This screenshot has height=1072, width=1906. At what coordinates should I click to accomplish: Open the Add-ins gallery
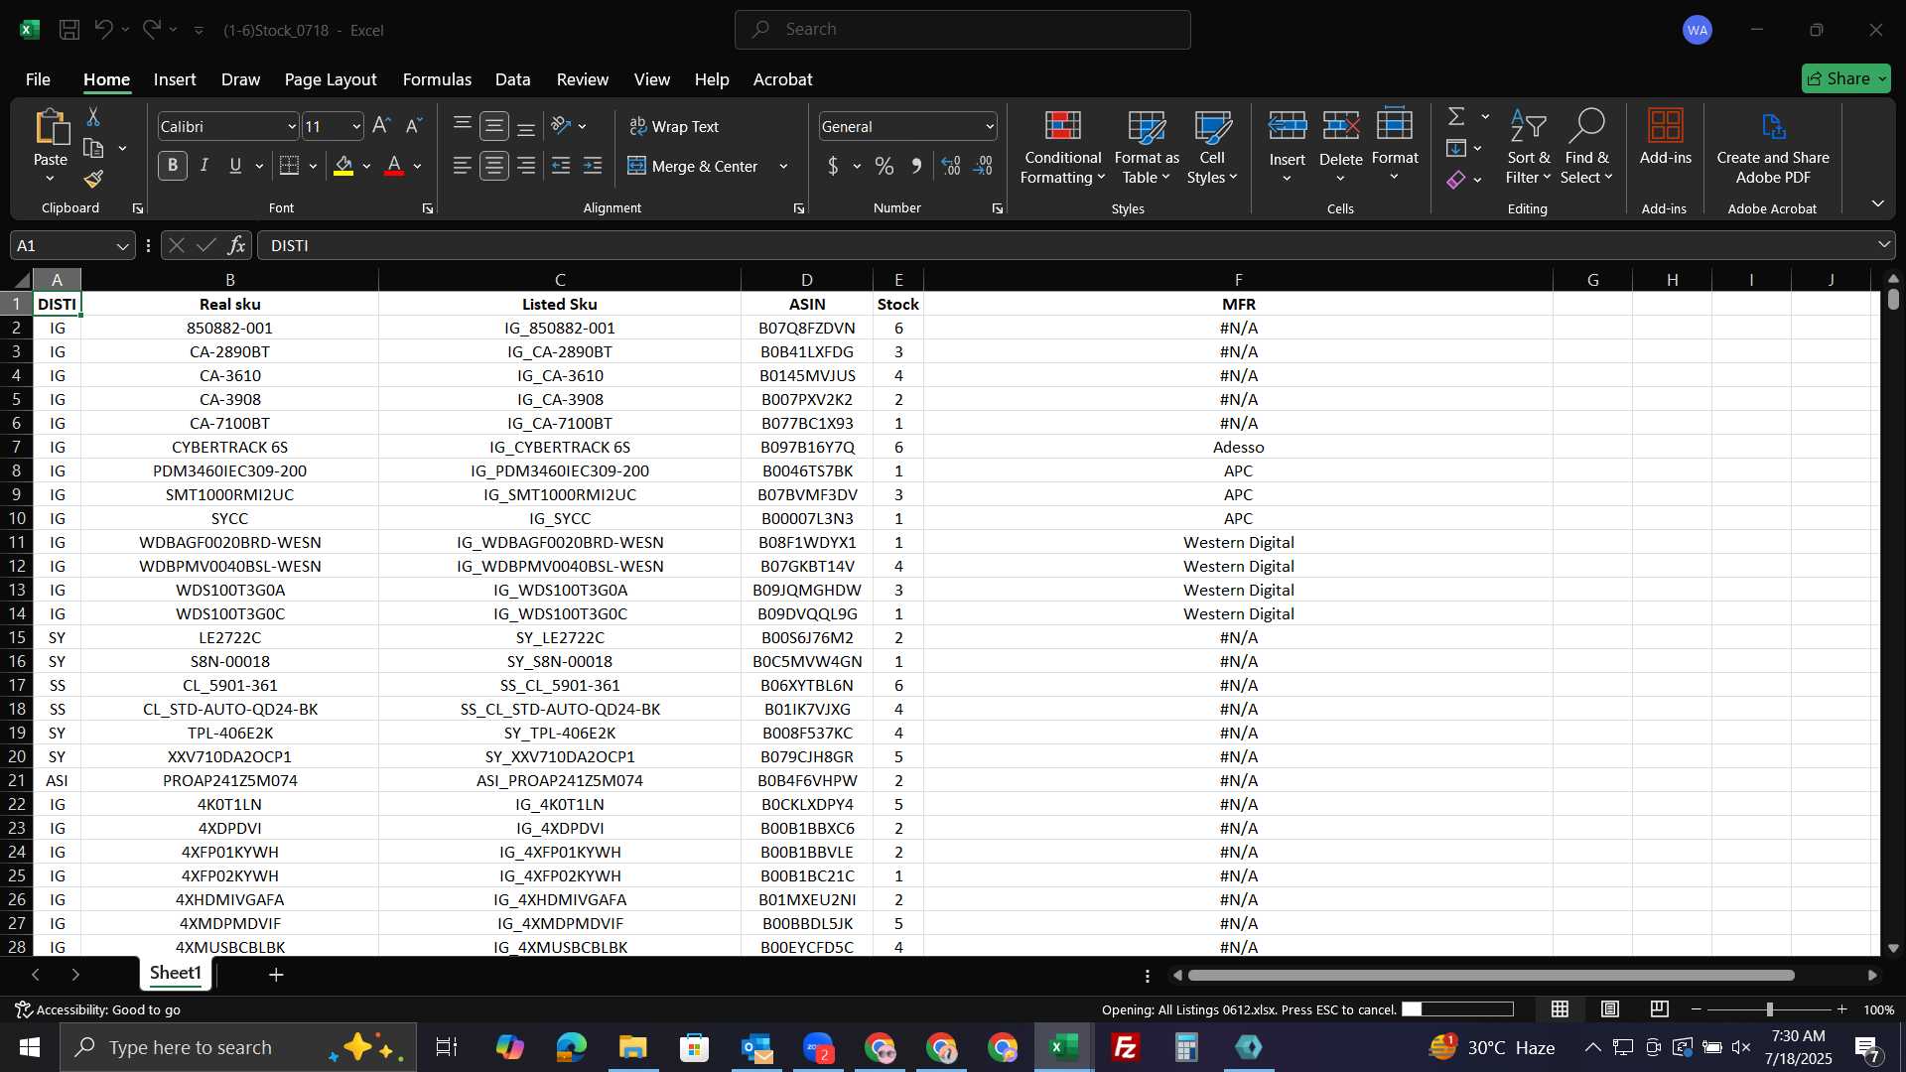tap(1665, 137)
